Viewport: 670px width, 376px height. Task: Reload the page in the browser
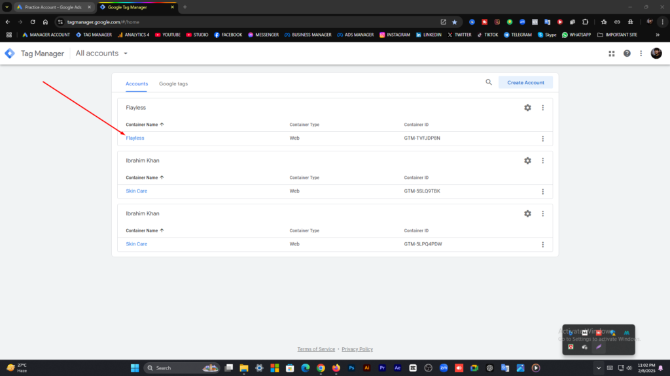tap(33, 22)
